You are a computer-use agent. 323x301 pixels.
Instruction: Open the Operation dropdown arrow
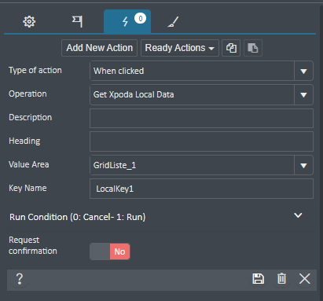pyautogui.click(x=303, y=94)
